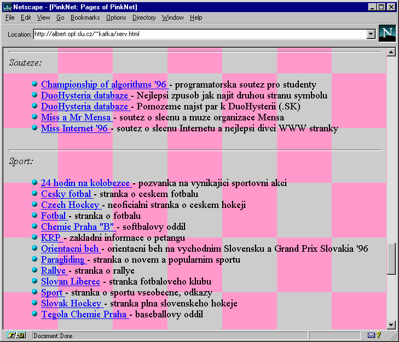Open the Chemie Praha "B" link
This screenshot has height=342, width=399.
[78, 227]
